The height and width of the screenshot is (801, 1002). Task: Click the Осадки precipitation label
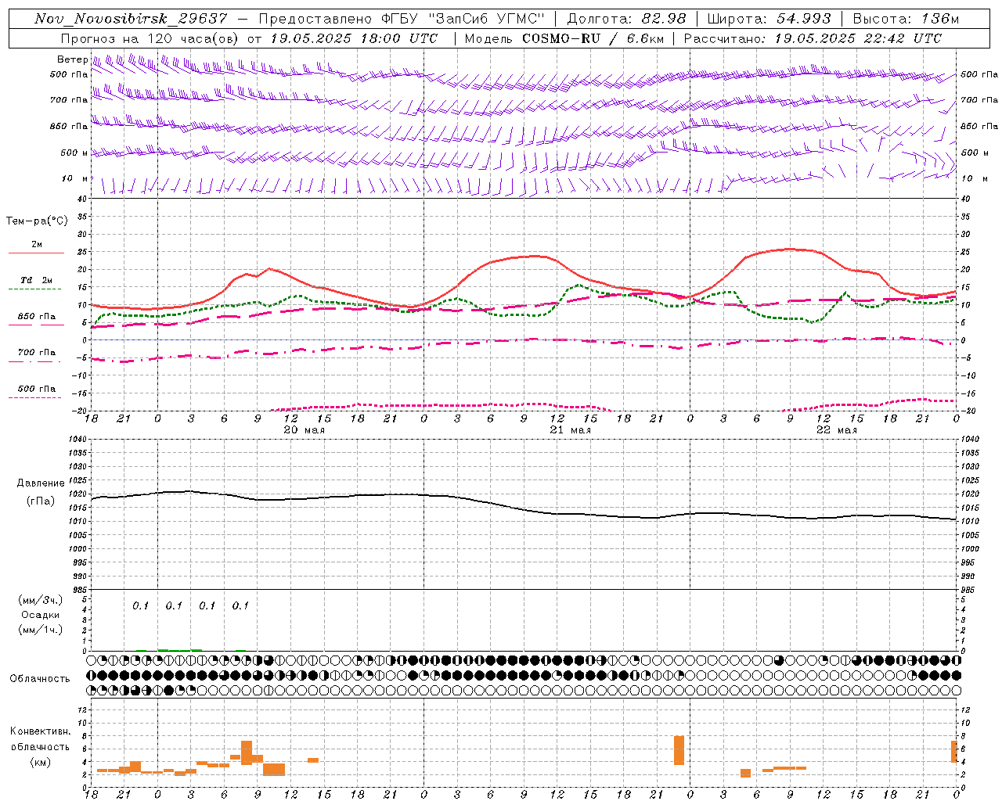40,615
